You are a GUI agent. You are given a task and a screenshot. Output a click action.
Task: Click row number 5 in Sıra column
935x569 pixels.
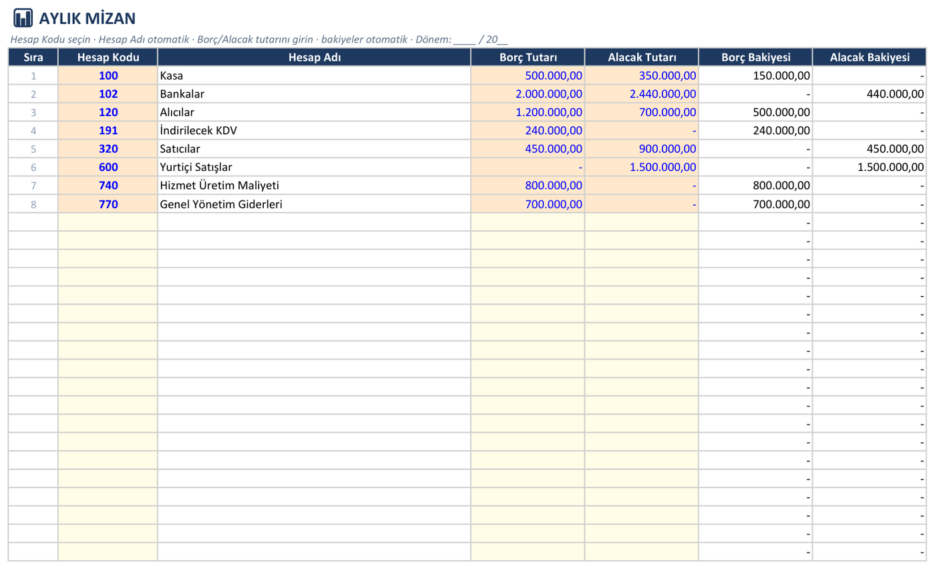[33, 149]
